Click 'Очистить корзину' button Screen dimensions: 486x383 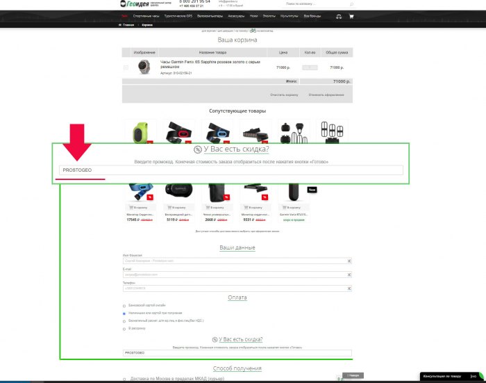[284, 94]
